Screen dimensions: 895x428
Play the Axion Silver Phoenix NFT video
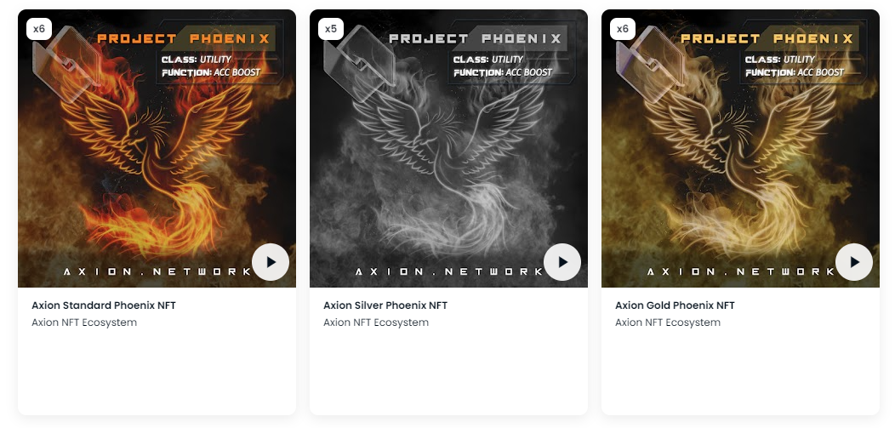tap(562, 262)
